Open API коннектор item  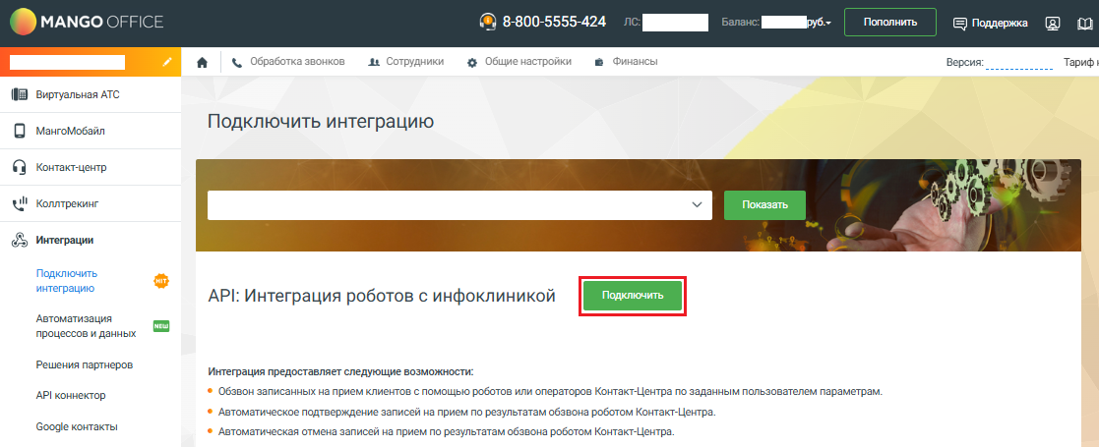(71, 395)
